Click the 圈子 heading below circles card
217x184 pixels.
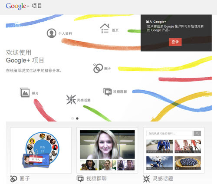[x=25, y=178]
